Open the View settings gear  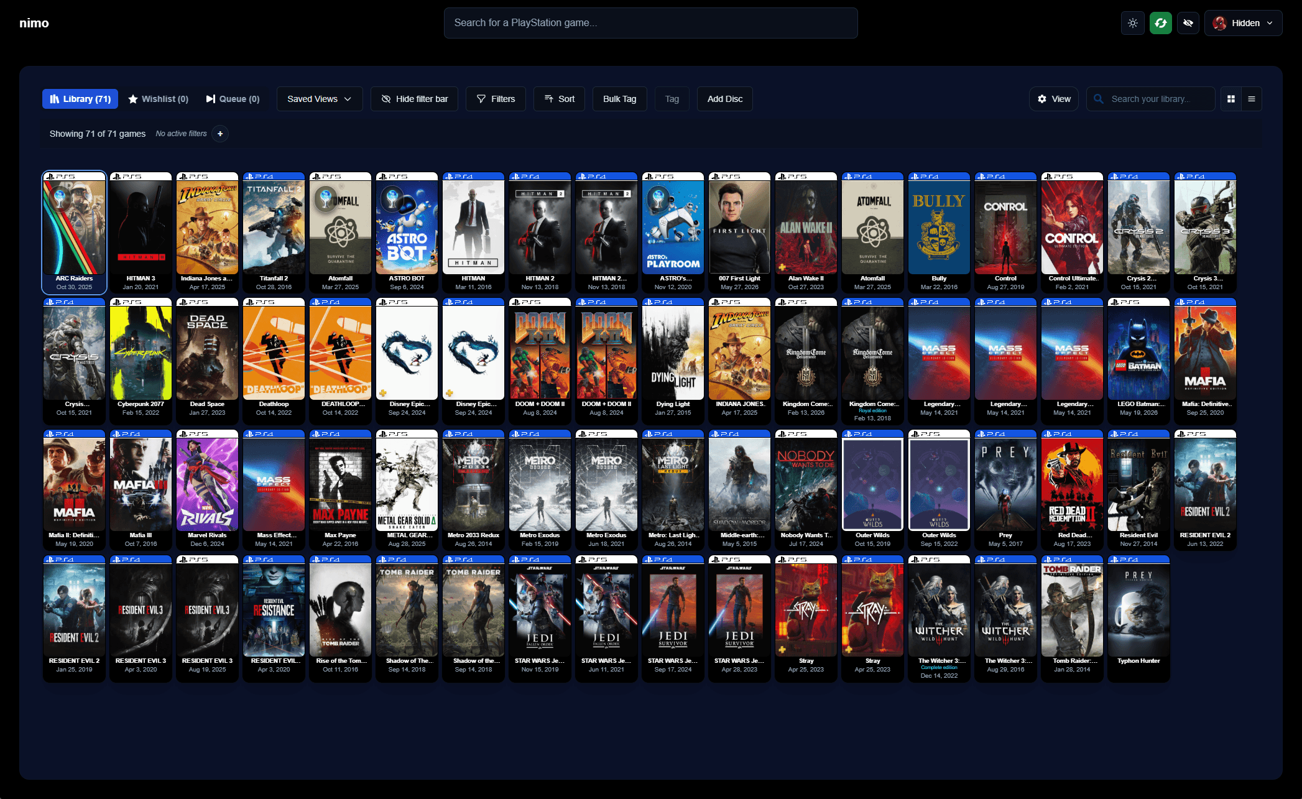coord(1043,98)
